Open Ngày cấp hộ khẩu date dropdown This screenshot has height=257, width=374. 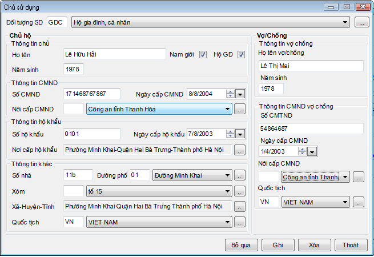click(x=240, y=134)
